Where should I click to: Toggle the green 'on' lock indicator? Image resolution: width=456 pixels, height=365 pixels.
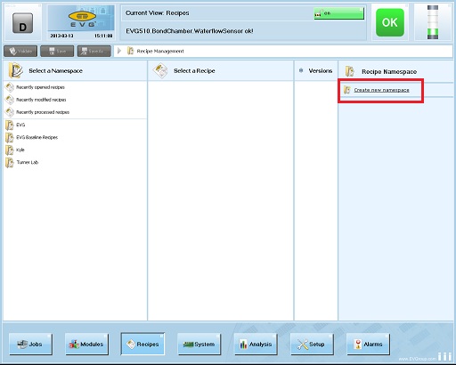(x=338, y=13)
